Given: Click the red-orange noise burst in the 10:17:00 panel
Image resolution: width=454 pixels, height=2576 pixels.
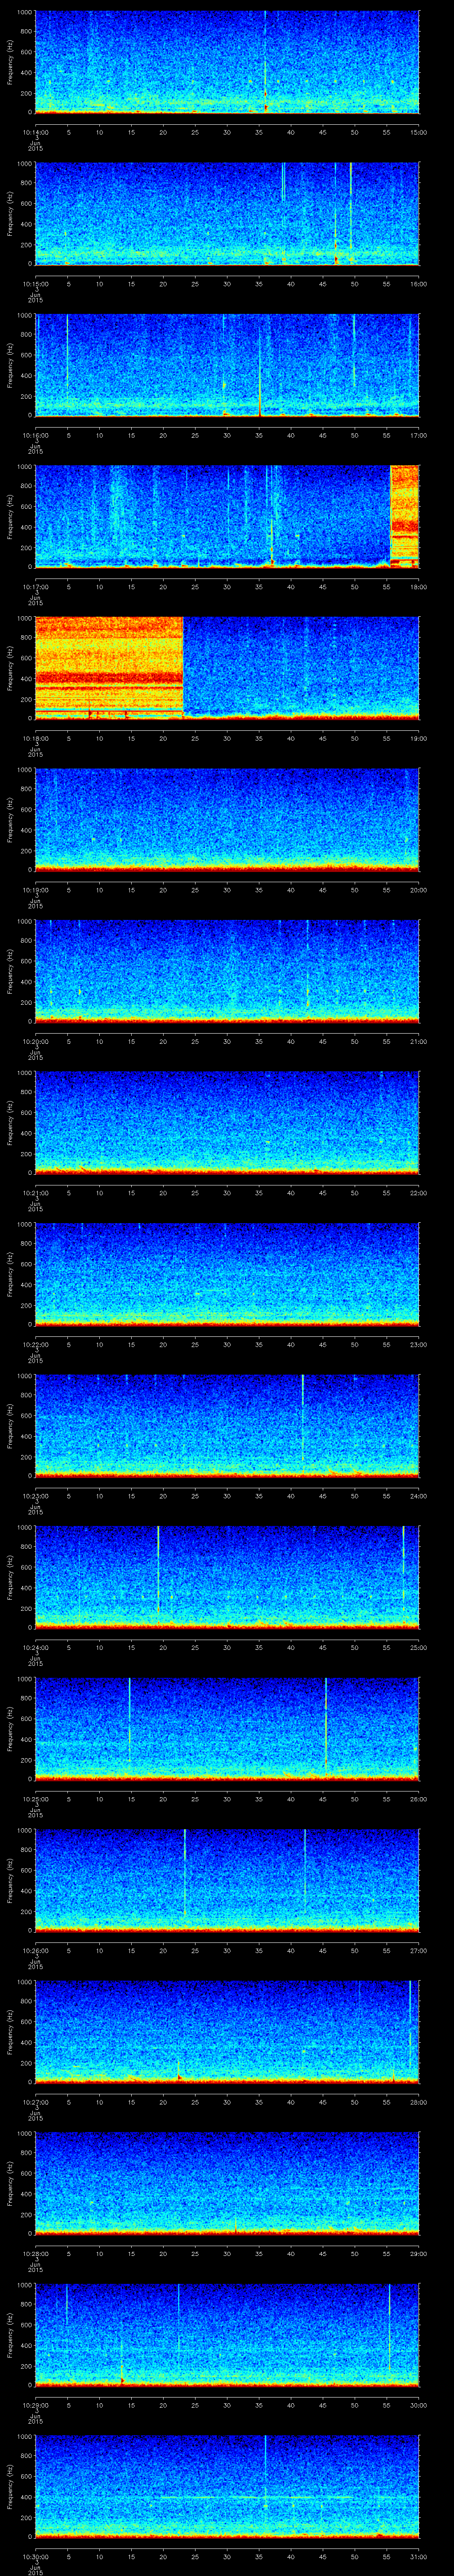Looking at the screenshot, I should coord(404,516).
